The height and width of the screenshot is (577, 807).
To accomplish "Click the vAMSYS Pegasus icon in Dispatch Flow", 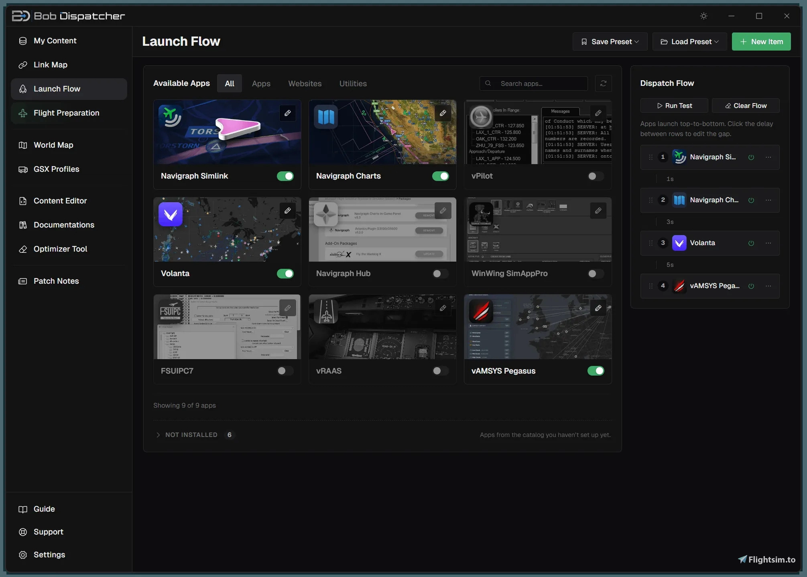I will pos(679,286).
